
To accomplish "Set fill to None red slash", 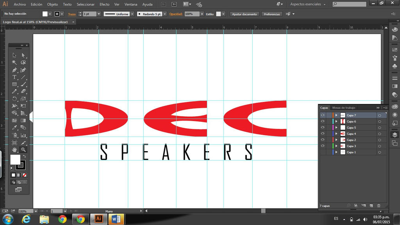I will 25,175.
